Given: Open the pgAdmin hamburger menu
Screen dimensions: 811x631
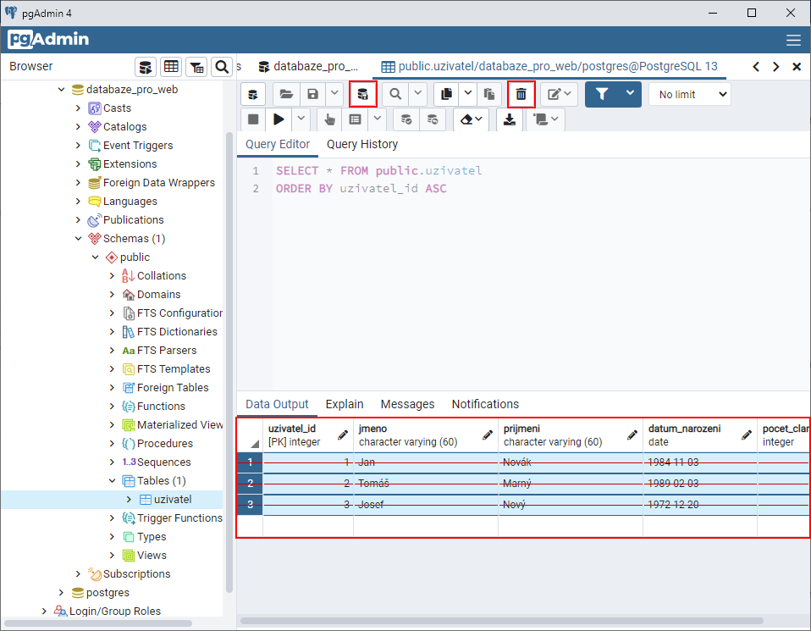Looking at the screenshot, I should click(x=793, y=40).
